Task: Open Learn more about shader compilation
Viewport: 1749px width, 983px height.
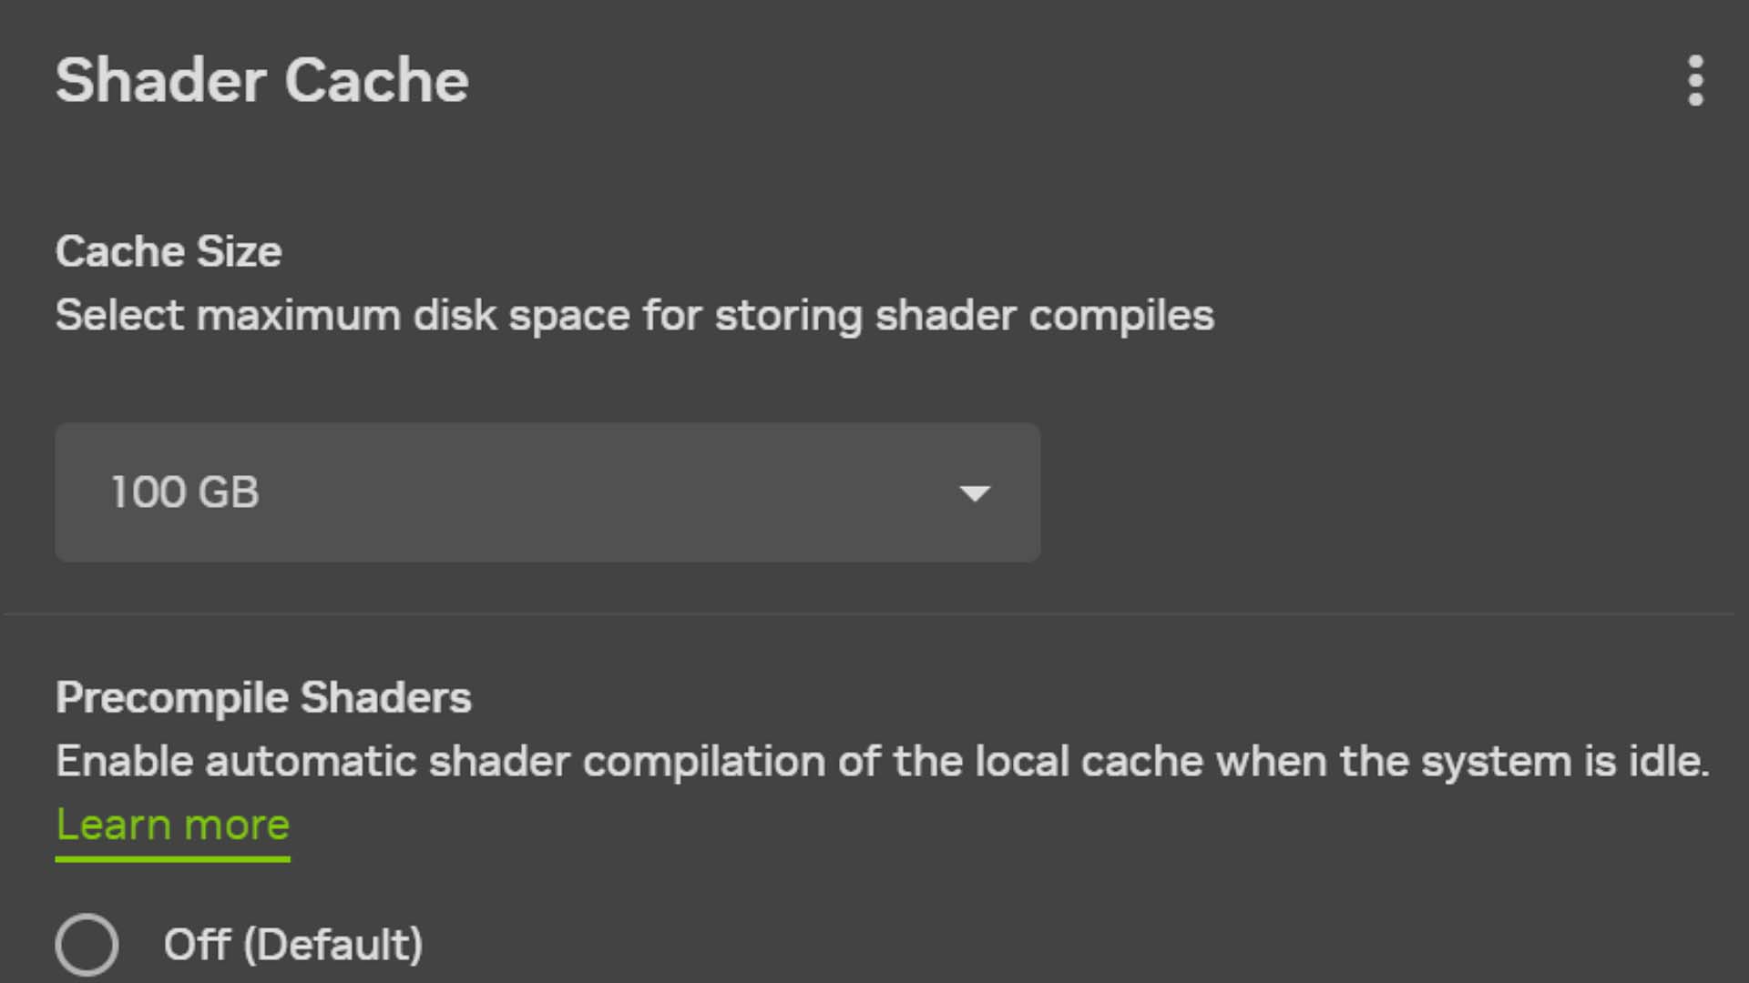Action: (x=172, y=826)
